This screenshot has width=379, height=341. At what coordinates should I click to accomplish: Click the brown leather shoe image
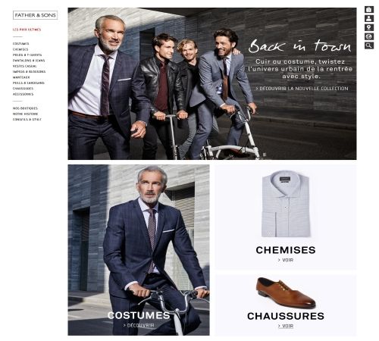(286, 293)
